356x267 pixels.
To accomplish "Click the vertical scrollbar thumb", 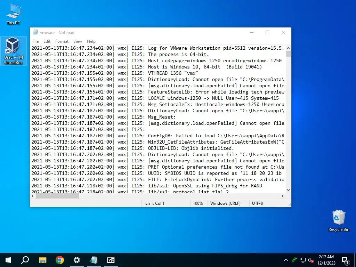I will tap(288, 54).
